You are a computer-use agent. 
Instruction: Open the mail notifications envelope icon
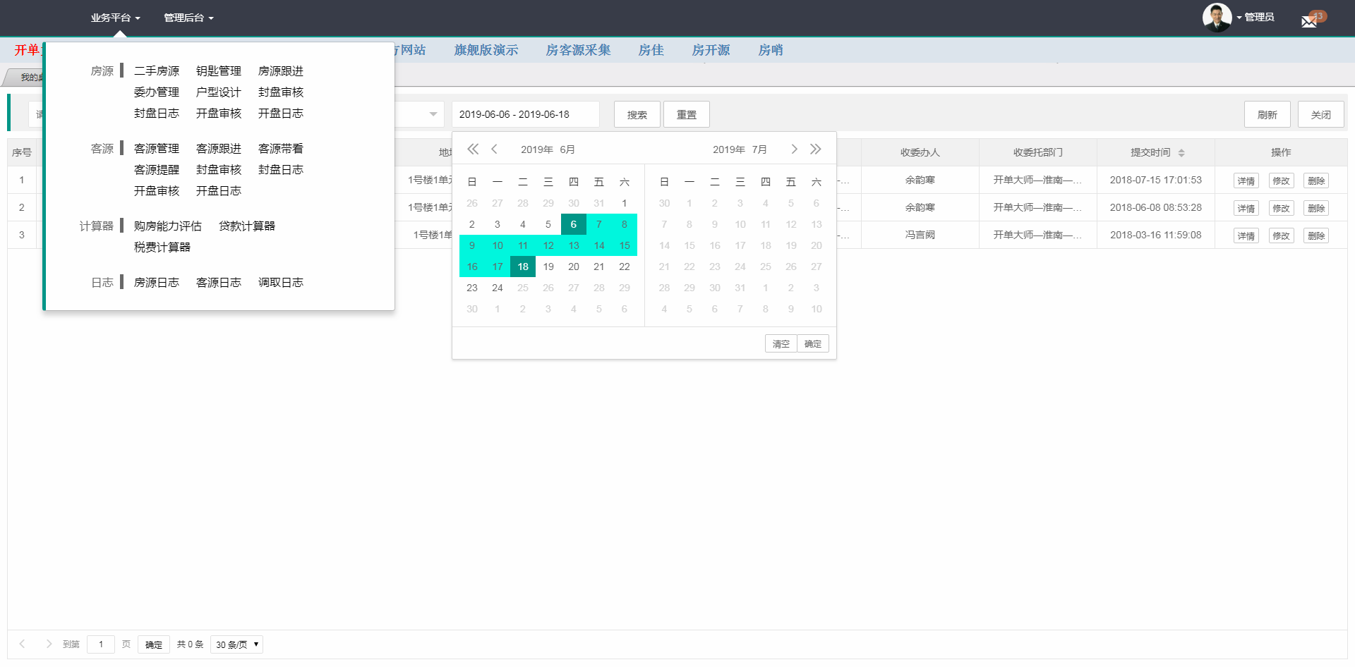1309,21
